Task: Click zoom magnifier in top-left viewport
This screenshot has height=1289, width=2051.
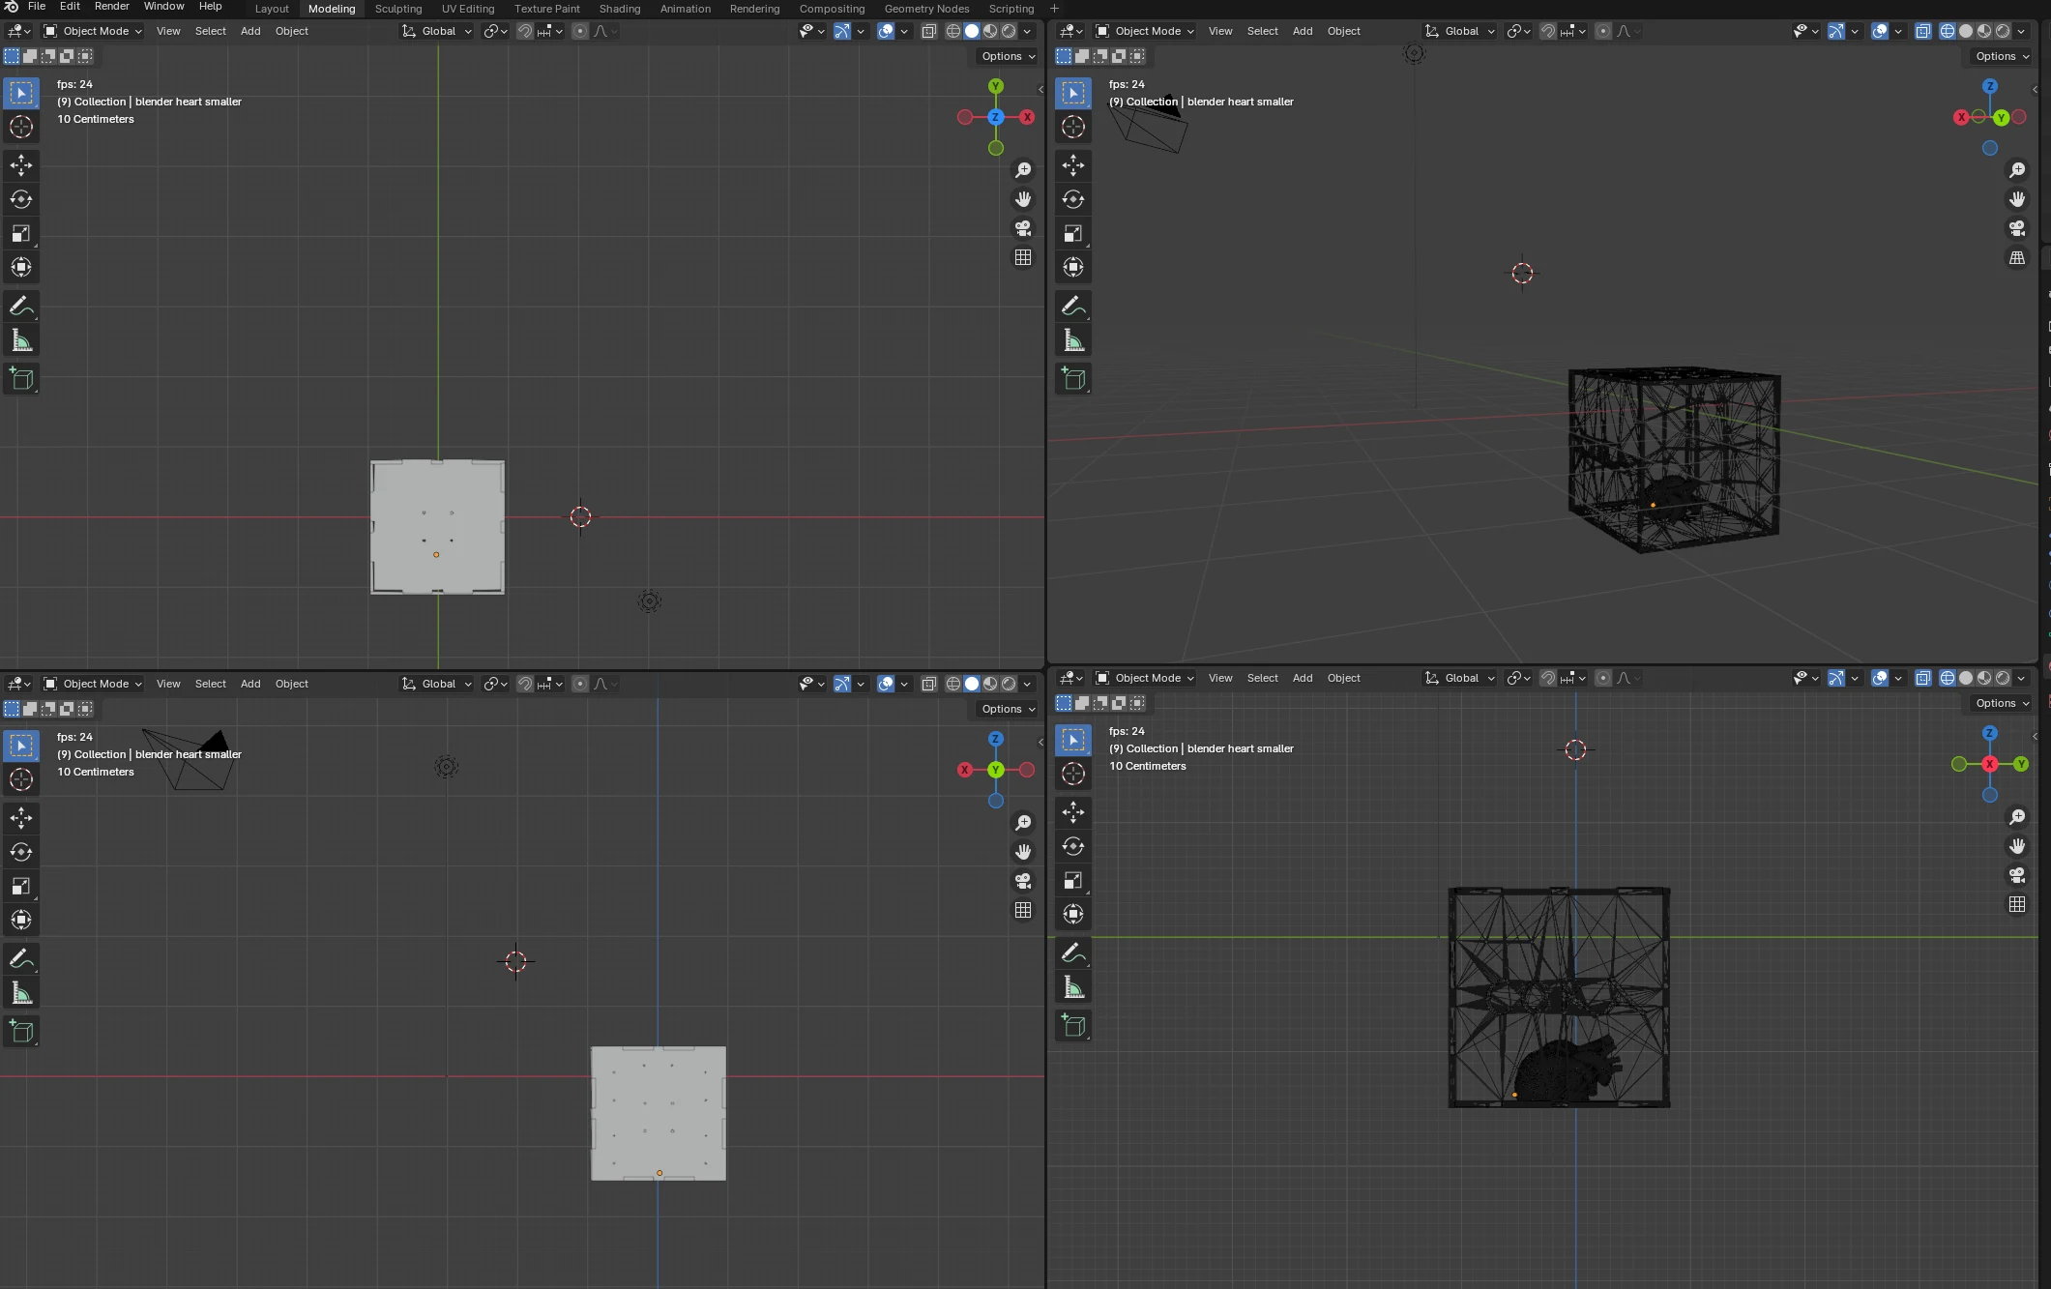Action: (x=1023, y=170)
